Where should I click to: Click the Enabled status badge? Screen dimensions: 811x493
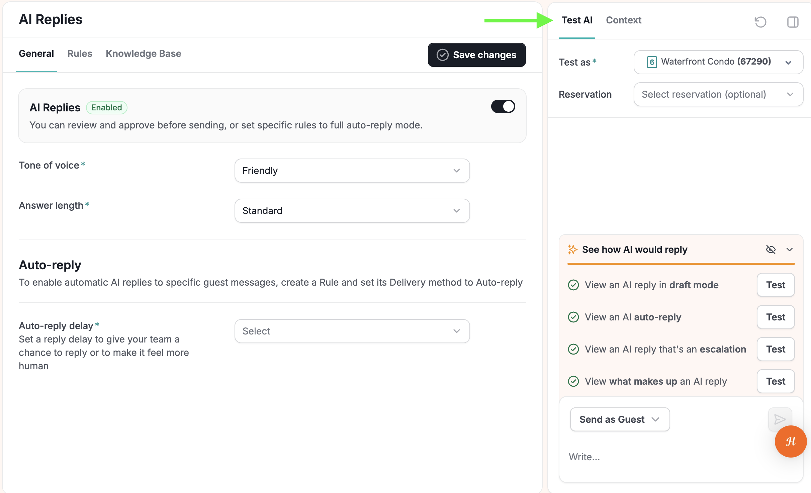[106, 108]
